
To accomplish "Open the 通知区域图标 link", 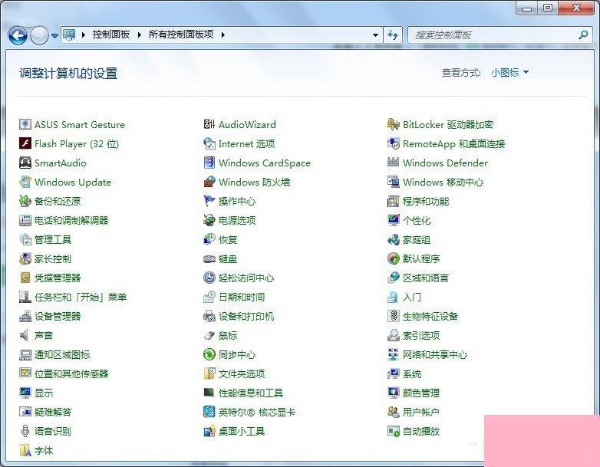I will (62, 354).
